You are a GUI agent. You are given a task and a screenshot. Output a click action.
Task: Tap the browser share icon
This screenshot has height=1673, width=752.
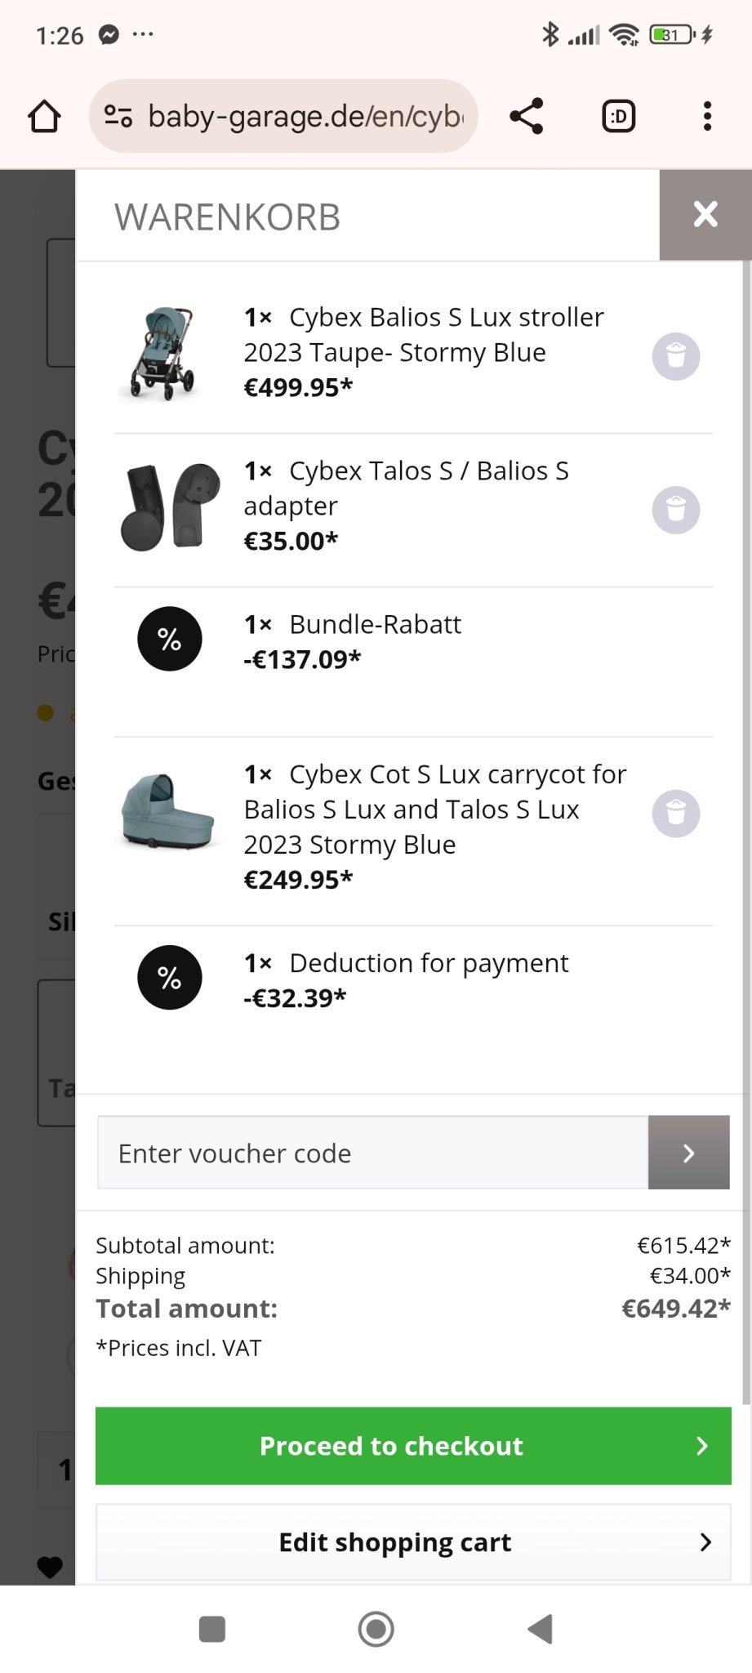tap(527, 117)
